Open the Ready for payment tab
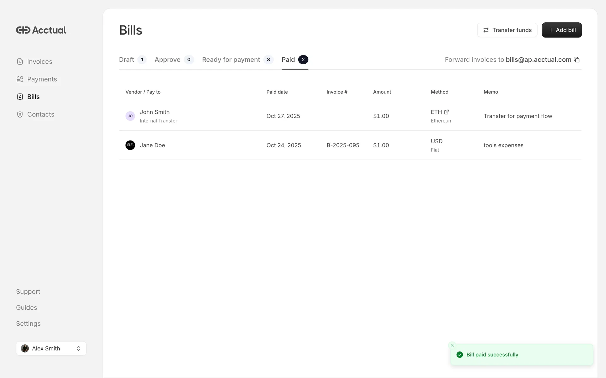606x378 pixels. [x=231, y=60]
